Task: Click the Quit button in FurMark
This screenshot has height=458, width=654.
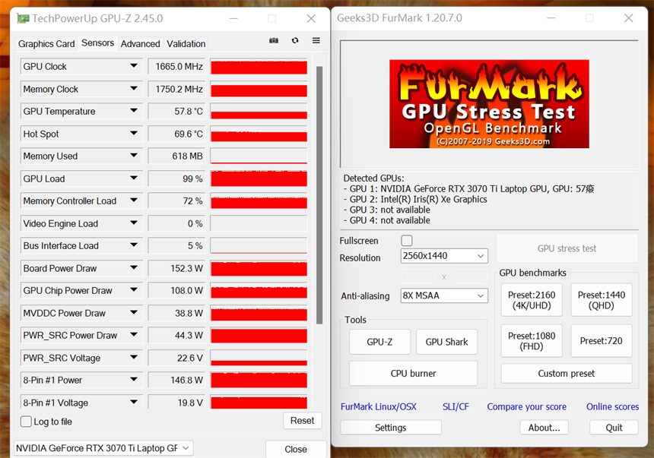Action: coord(614,428)
